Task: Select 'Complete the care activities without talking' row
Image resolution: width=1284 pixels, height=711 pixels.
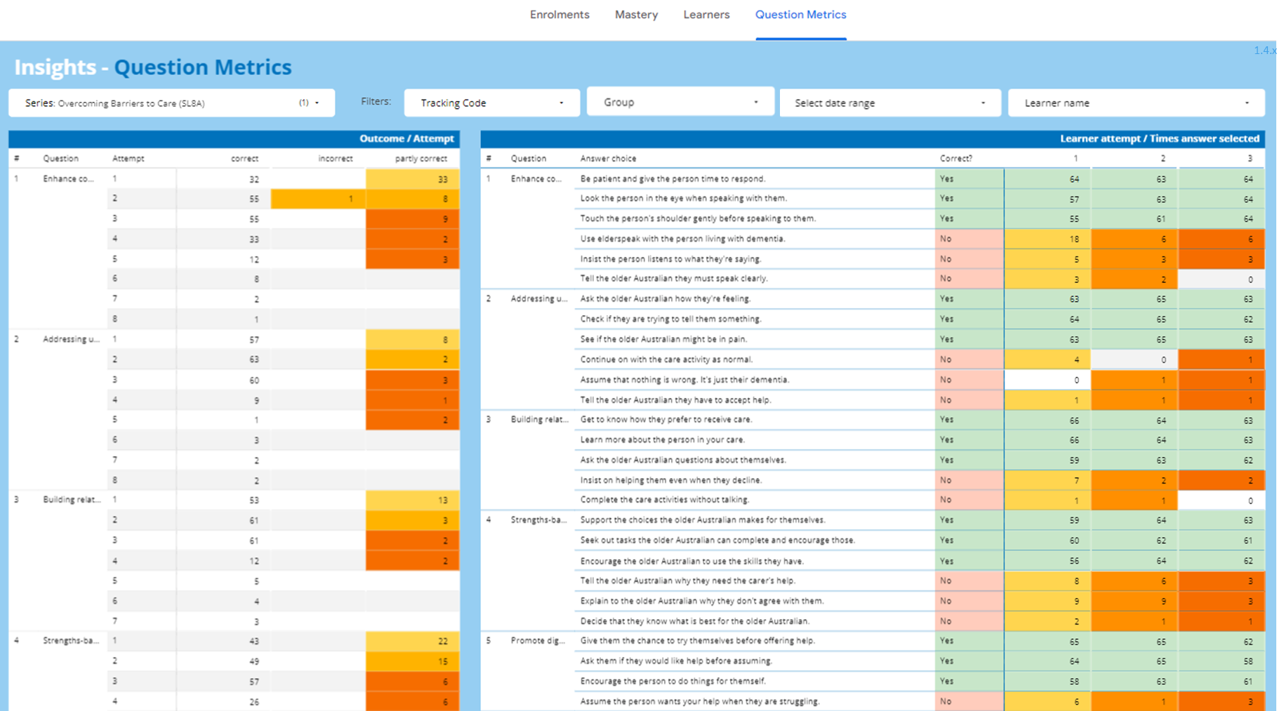Action: [664, 500]
